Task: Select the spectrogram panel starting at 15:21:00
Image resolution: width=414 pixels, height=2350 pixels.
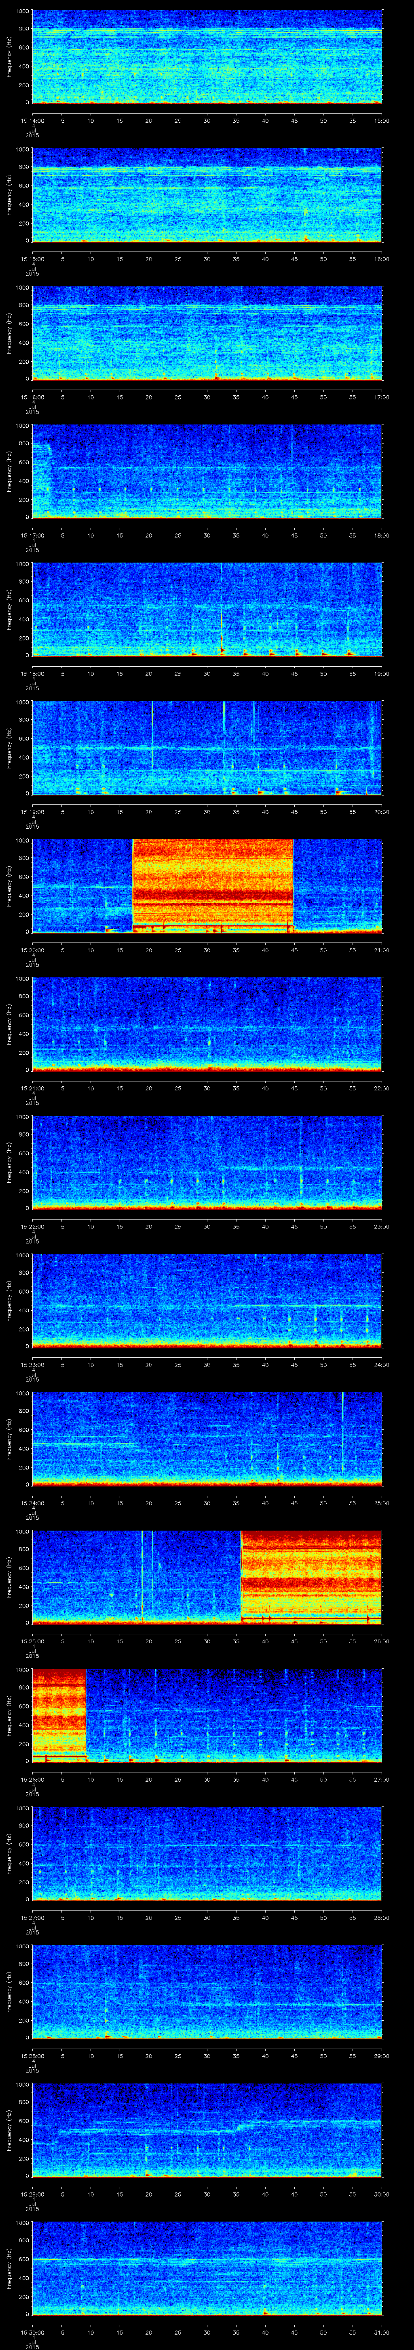Action: 207,1024
